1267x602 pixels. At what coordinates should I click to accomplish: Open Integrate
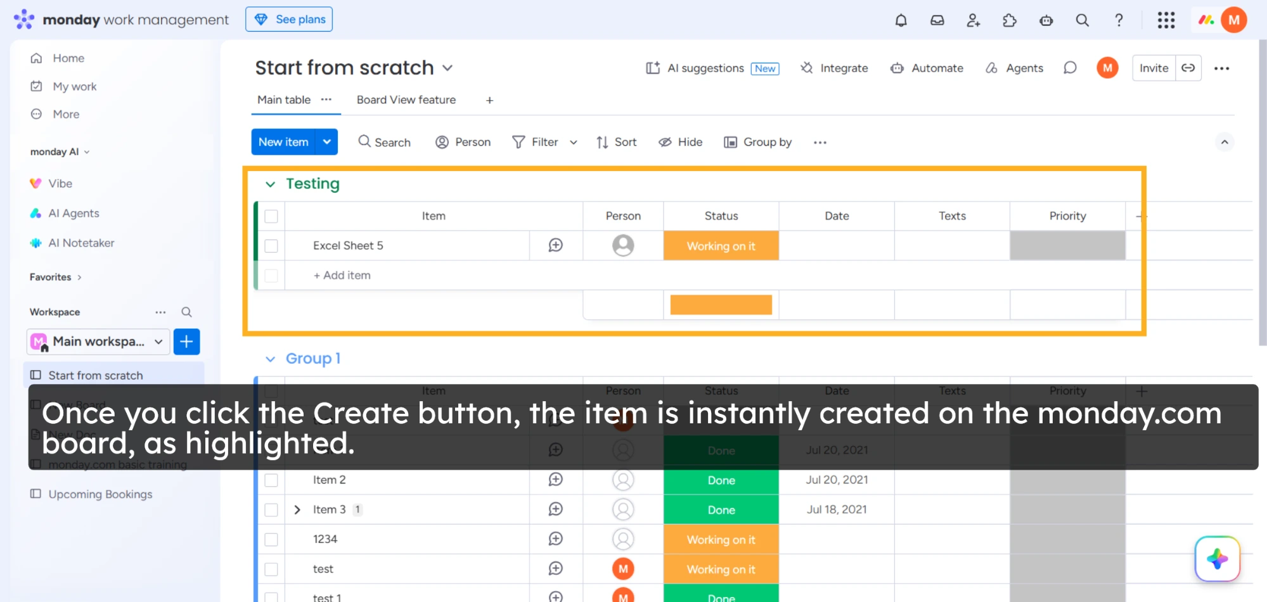tap(834, 68)
